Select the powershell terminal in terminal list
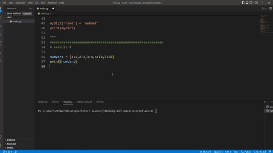The height and width of the screenshot is (153, 273). tap(269, 107)
